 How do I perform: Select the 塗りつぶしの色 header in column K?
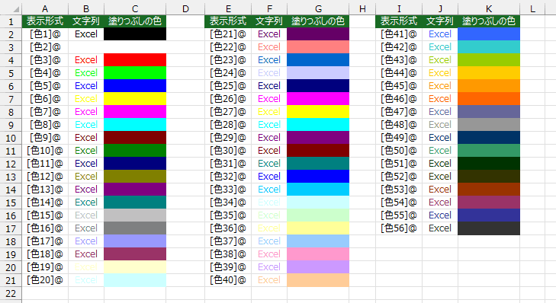click(489, 21)
